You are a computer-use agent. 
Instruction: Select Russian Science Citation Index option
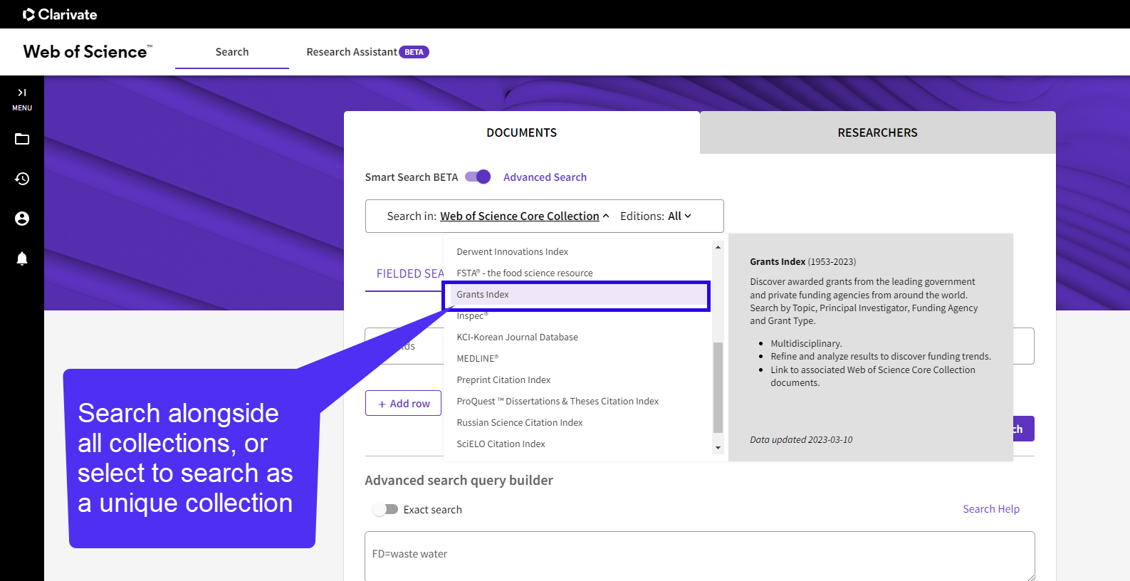(x=577, y=423)
